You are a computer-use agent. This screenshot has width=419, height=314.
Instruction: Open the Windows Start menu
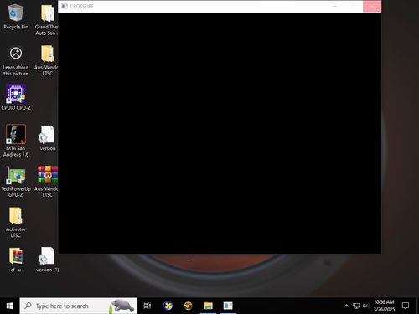(10, 306)
